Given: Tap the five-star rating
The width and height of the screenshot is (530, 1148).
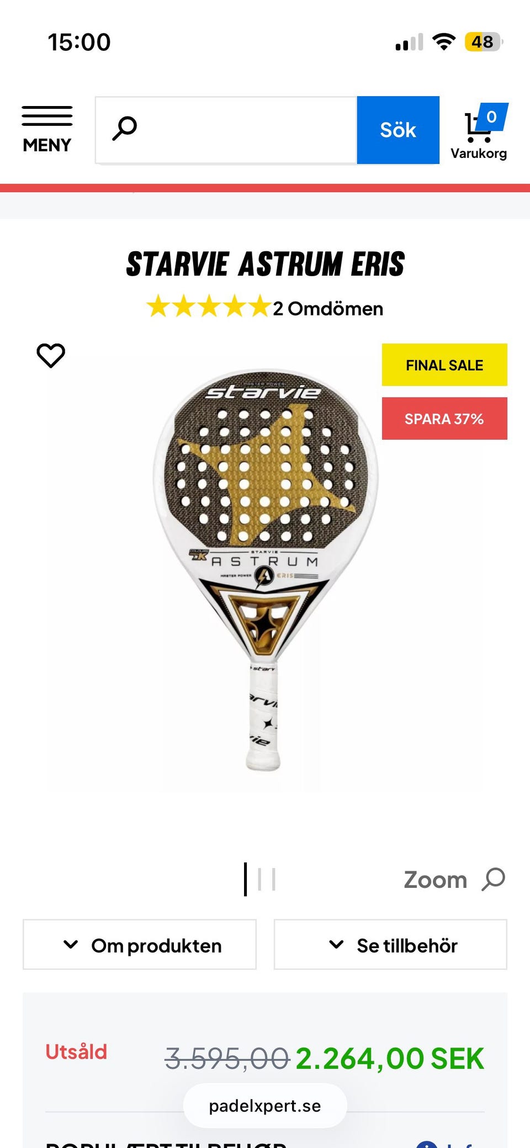Looking at the screenshot, I should pyautogui.click(x=209, y=306).
